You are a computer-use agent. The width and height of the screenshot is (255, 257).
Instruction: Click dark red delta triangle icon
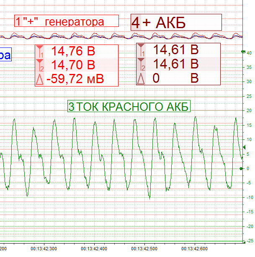[x=141, y=79]
